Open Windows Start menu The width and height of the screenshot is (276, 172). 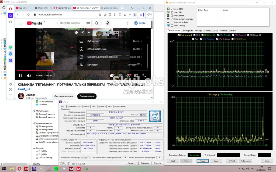click(4, 169)
